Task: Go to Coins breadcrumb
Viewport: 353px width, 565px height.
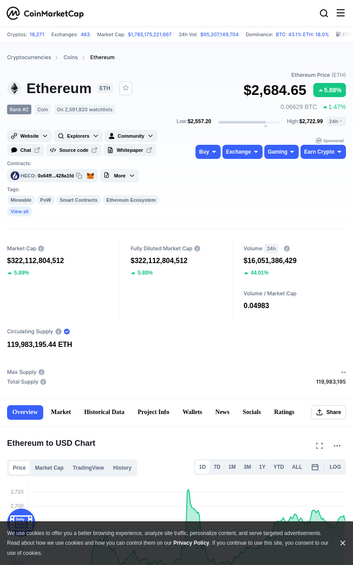Action: [71, 57]
